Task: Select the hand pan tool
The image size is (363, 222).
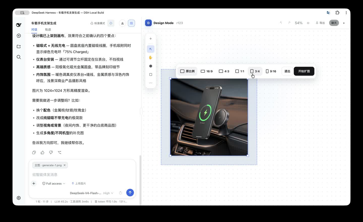Action: 151,58
